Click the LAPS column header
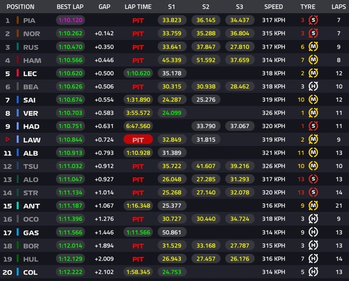This screenshot has height=281, width=349. tap(339, 7)
